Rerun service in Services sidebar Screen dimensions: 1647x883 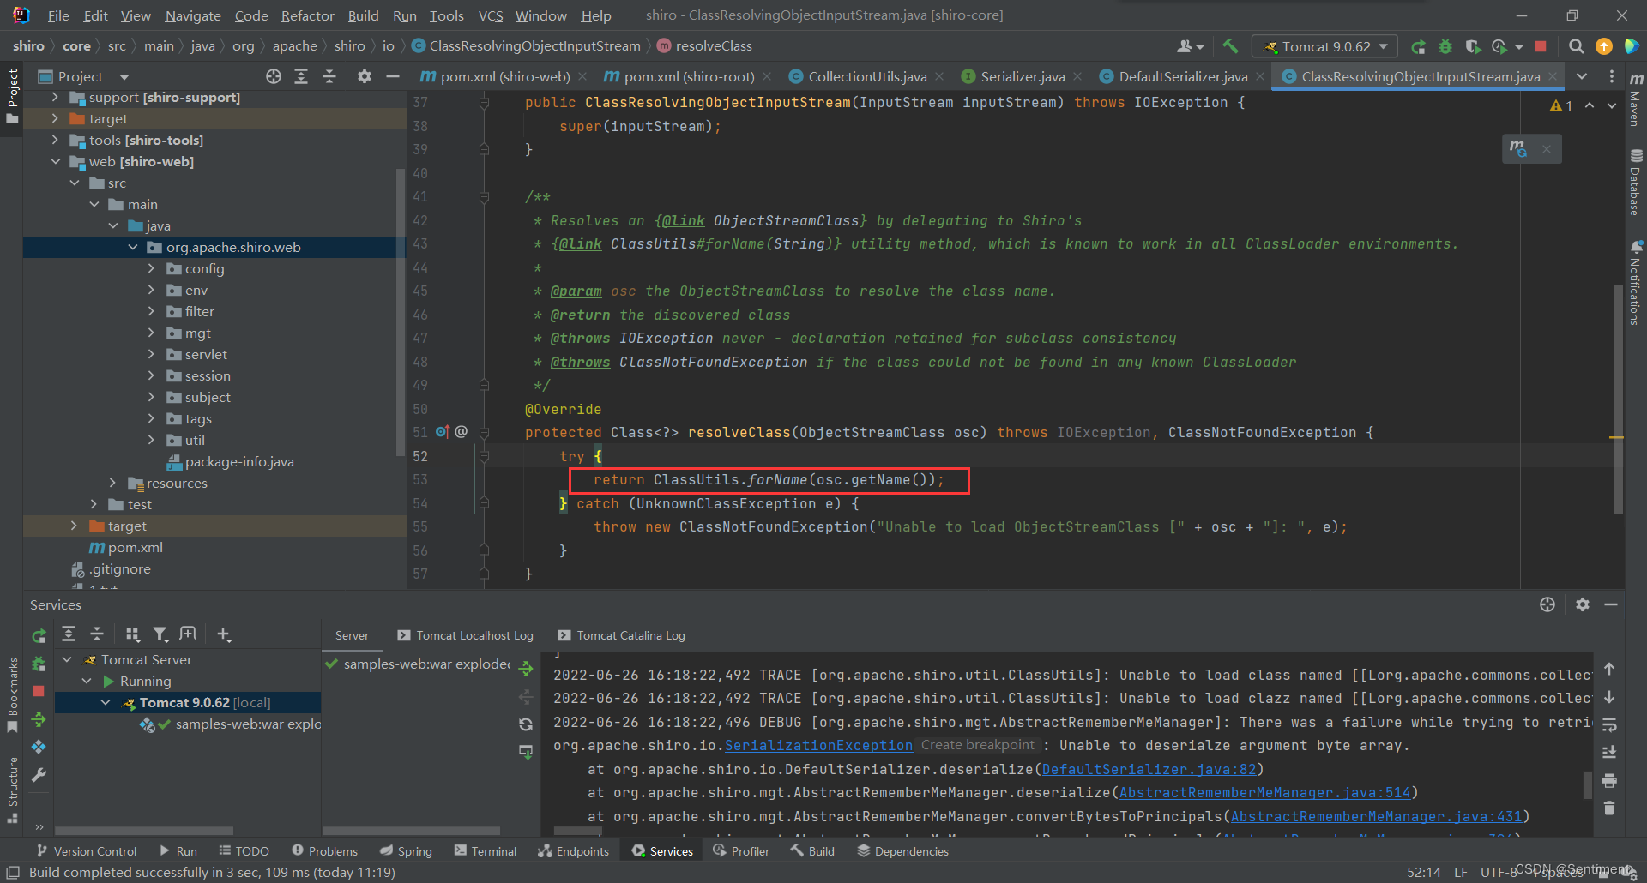click(x=39, y=636)
